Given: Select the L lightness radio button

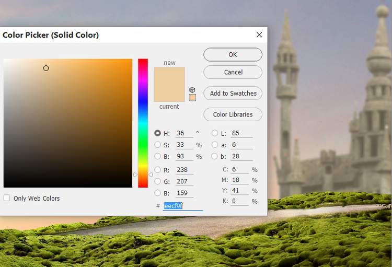Looking at the screenshot, I should pos(215,133).
